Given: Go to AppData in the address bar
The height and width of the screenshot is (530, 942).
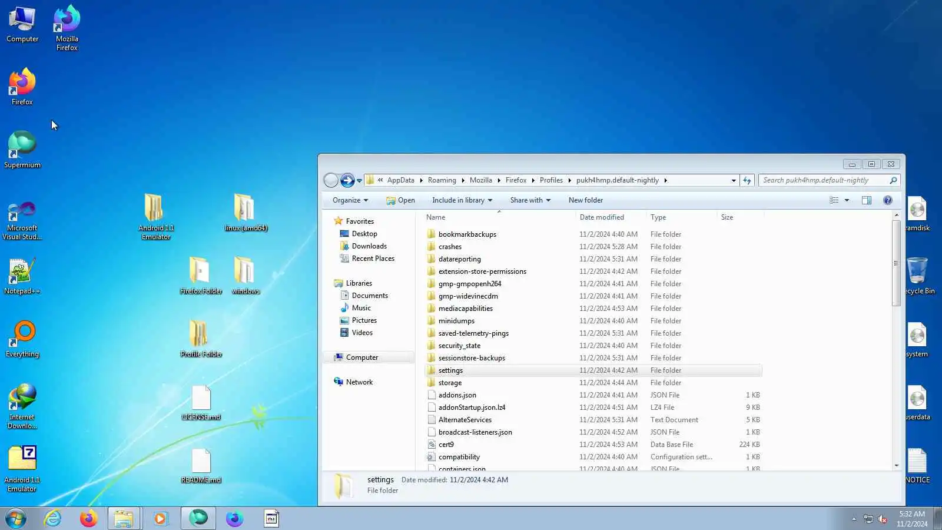Looking at the screenshot, I should 400,180.
